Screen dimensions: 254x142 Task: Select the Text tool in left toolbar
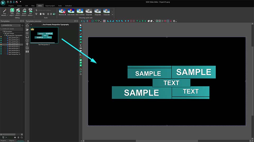tap(81, 46)
